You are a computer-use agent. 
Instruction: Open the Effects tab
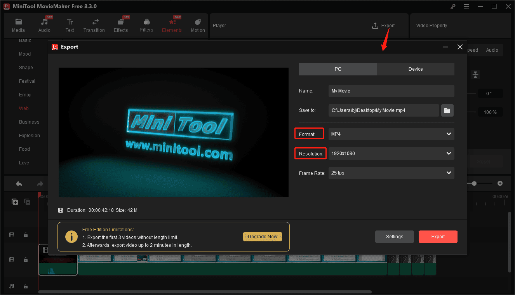pyautogui.click(x=121, y=26)
